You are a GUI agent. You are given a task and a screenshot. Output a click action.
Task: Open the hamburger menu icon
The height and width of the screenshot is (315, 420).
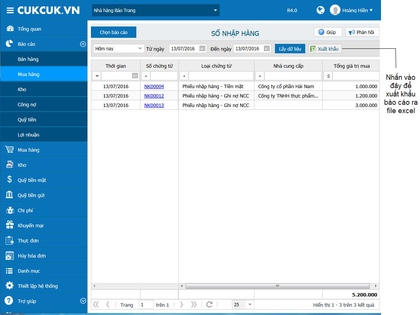(x=10, y=11)
